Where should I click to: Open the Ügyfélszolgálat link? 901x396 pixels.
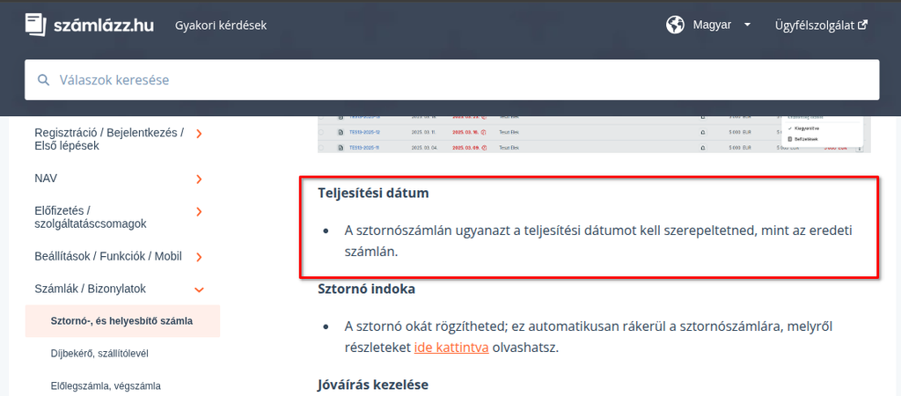click(814, 25)
